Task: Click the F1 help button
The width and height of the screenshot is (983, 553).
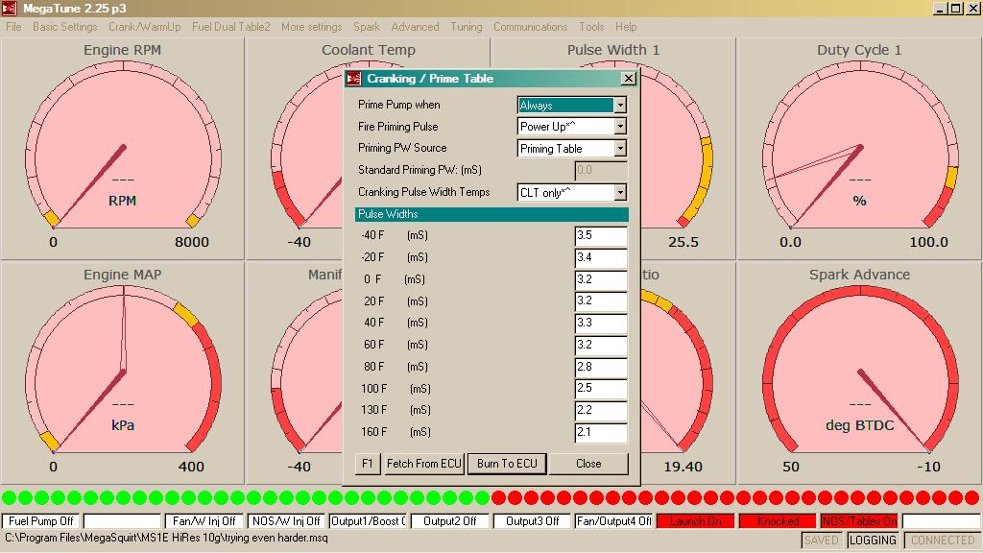Action: tap(368, 464)
